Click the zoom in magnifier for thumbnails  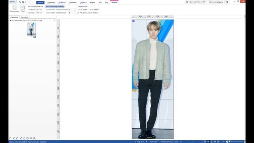(35, 138)
